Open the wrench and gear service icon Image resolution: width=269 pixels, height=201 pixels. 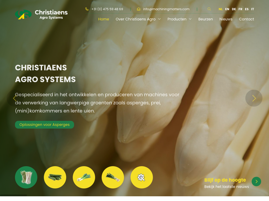point(142,177)
